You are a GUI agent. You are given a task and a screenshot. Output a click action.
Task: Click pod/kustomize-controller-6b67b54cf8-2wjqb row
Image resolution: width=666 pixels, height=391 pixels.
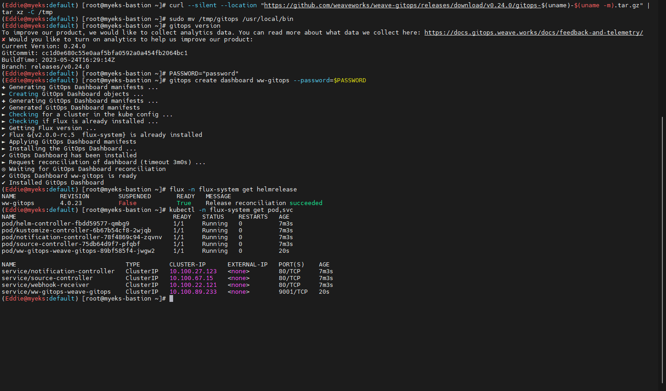pos(147,231)
